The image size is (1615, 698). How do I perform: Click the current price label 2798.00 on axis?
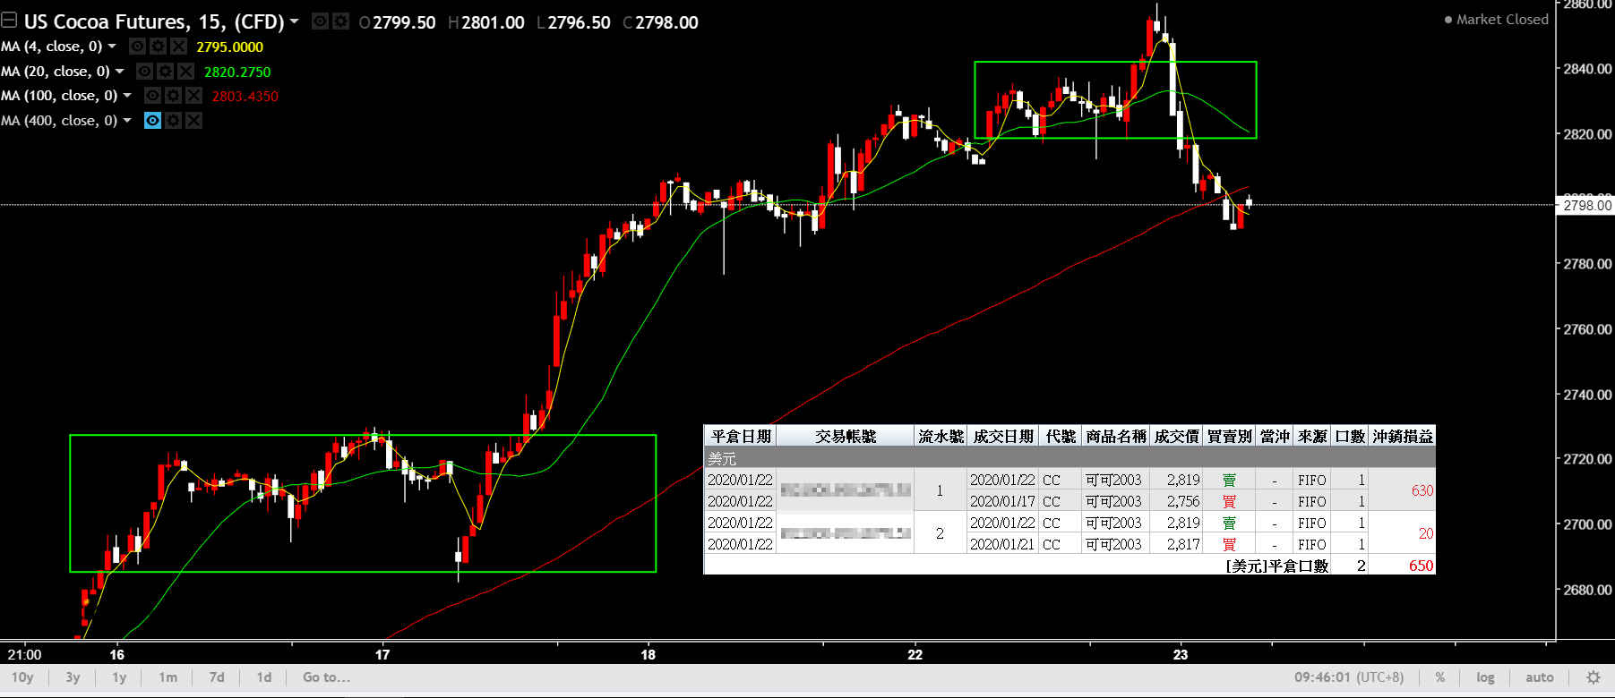pos(1587,205)
